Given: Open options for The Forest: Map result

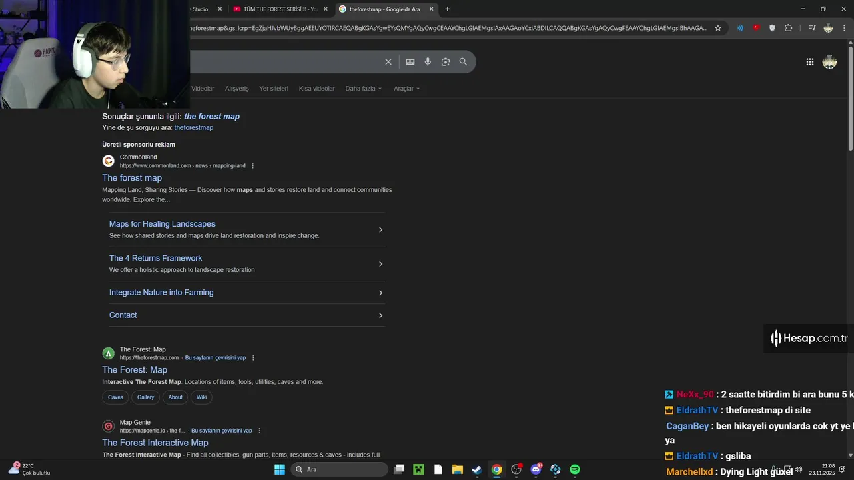Looking at the screenshot, I should click(x=253, y=358).
